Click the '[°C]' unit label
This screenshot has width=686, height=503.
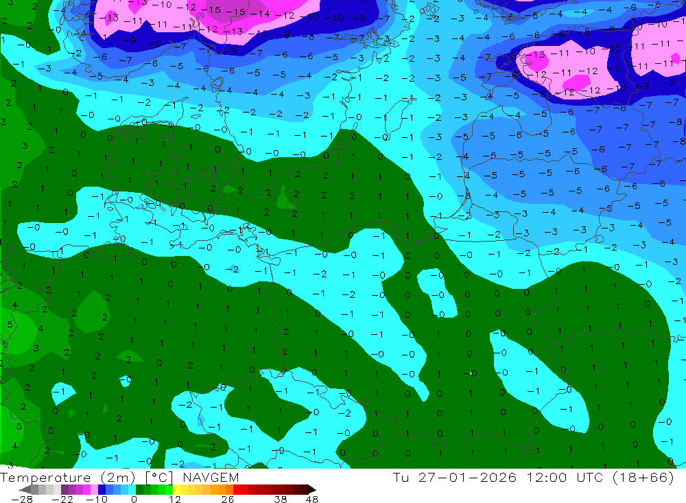(160, 477)
